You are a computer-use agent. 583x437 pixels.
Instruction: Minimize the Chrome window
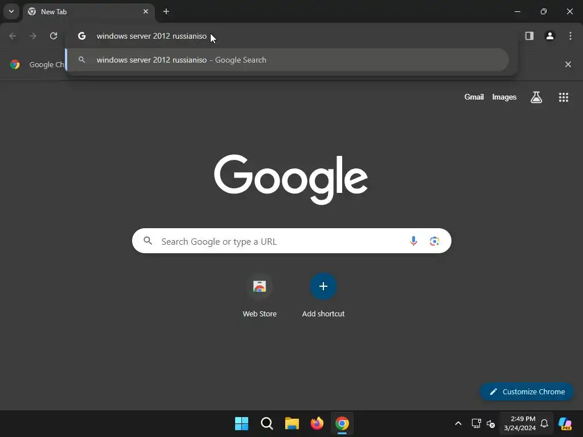pyautogui.click(x=517, y=11)
